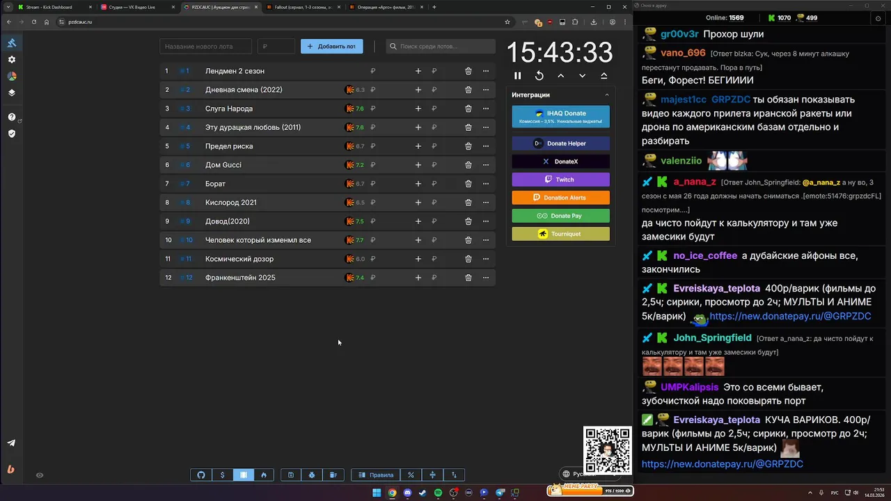The width and height of the screenshot is (891, 501).
Task: Click the trash bin icon in bottom toolbar
Action: click(333, 475)
